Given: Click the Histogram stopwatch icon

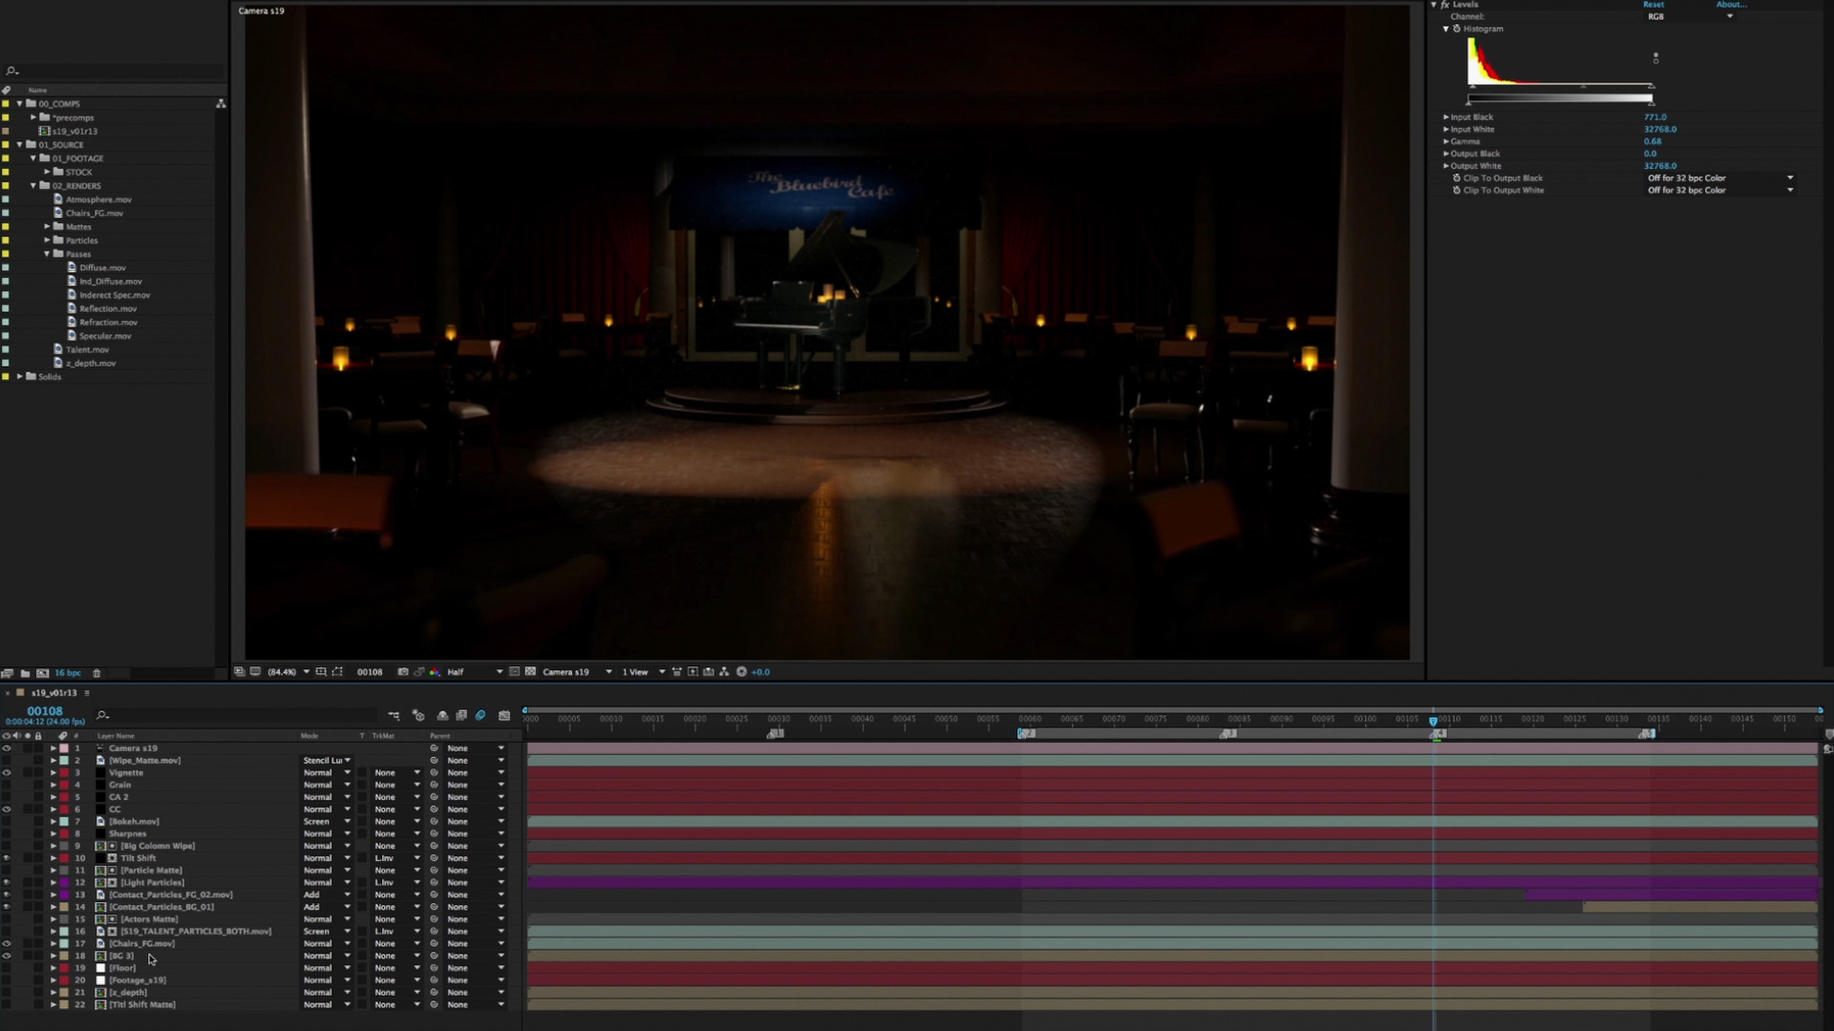Looking at the screenshot, I should pos(1457,29).
